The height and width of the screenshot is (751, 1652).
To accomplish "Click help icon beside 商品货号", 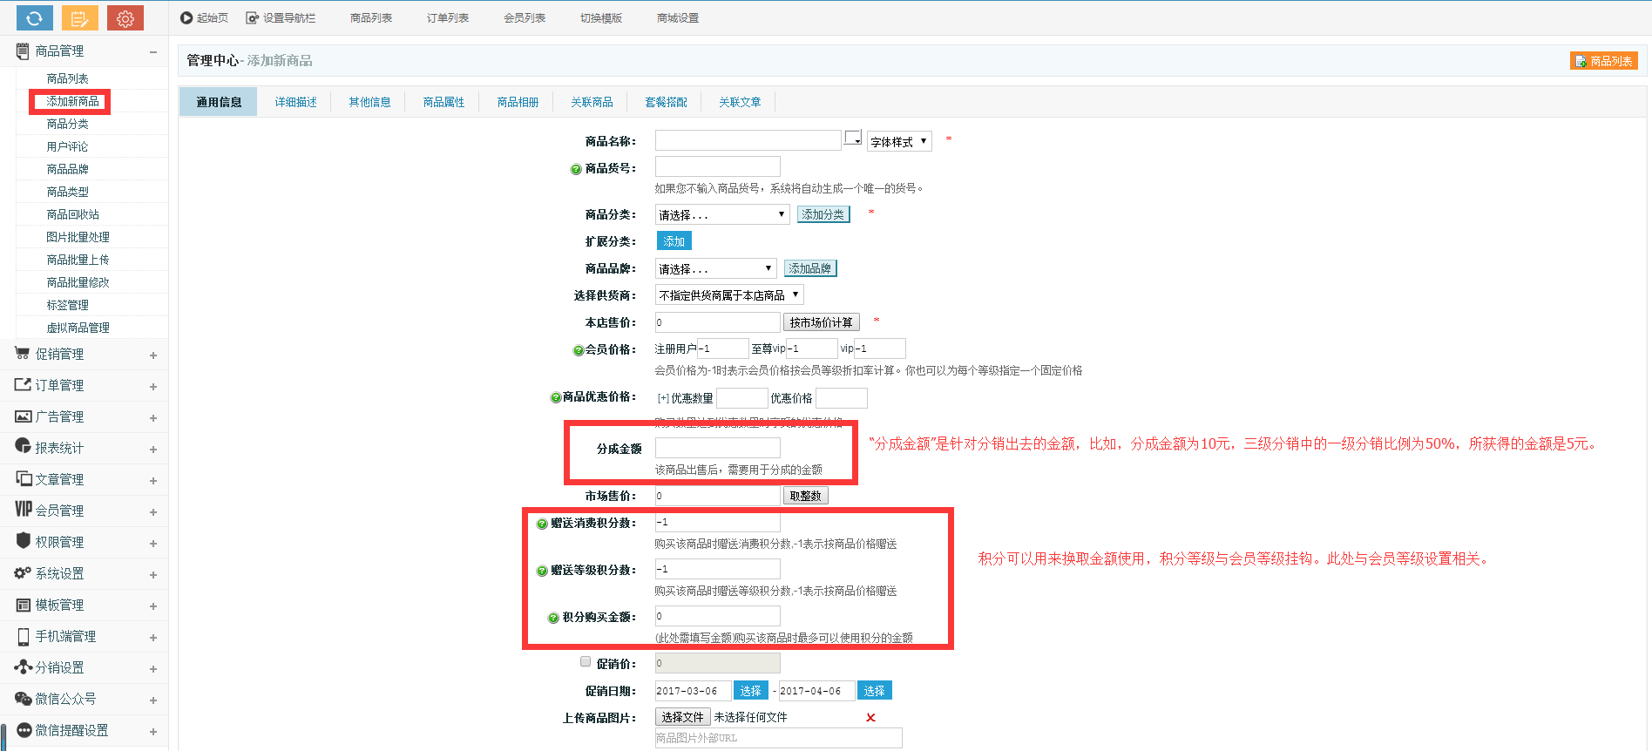I will (x=576, y=169).
